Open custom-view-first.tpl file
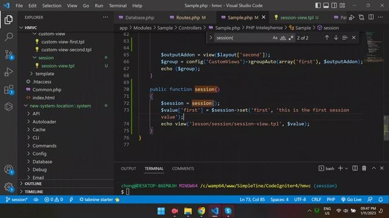The image size is (389, 218). click(x=66, y=42)
